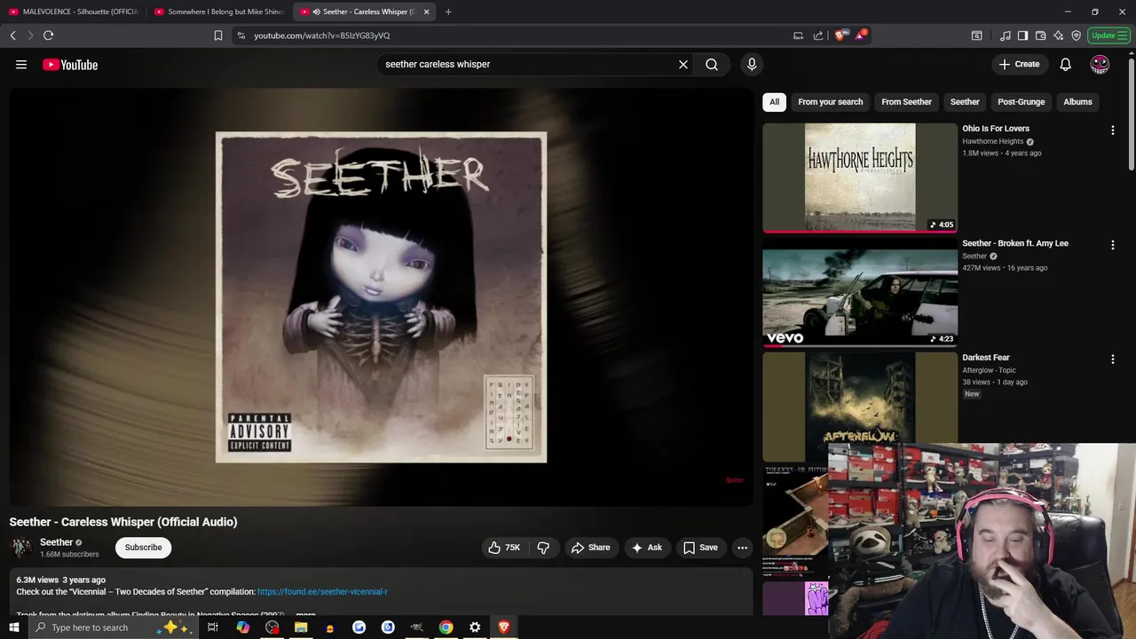
Task: Open options for Ohio Is For Lovers
Action: tap(1112, 130)
